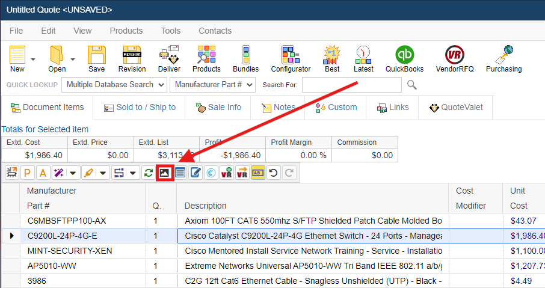
Task: Open the Manufacturer Part # dropdown
Action: pyautogui.click(x=212, y=85)
